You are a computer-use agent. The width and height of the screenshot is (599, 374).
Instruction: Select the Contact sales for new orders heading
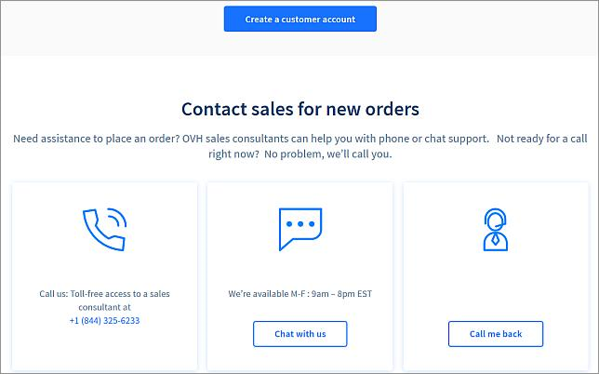point(300,109)
